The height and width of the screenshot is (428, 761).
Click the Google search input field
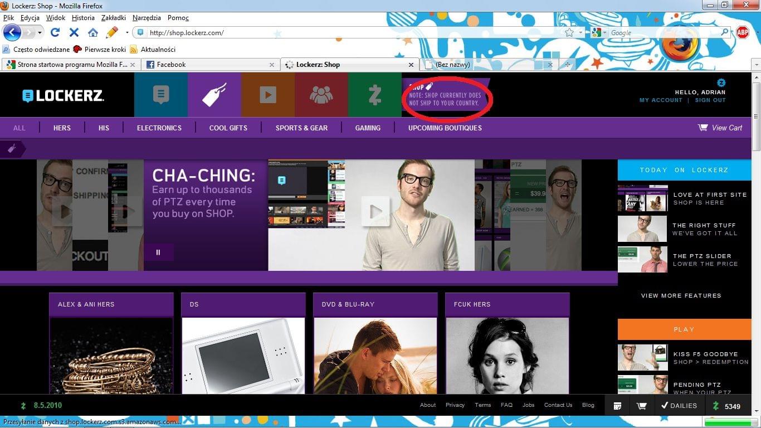tap(664, 33)
